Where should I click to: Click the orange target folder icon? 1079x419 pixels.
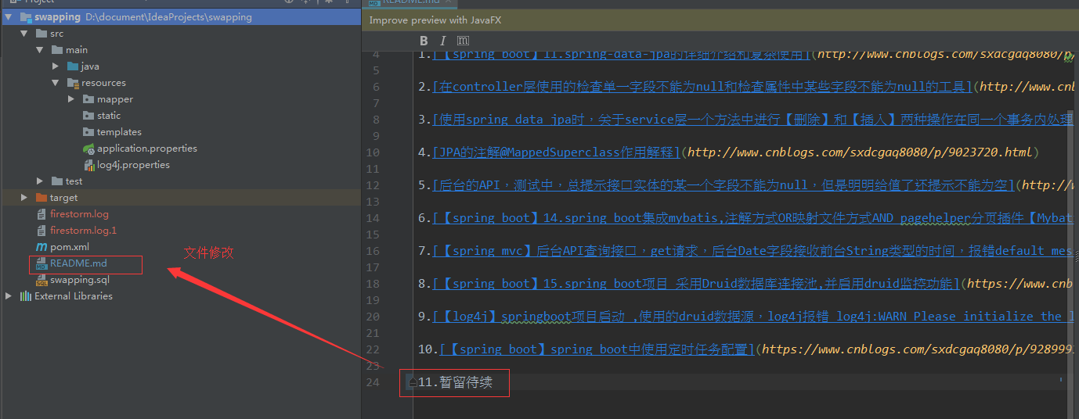(41, 198)
